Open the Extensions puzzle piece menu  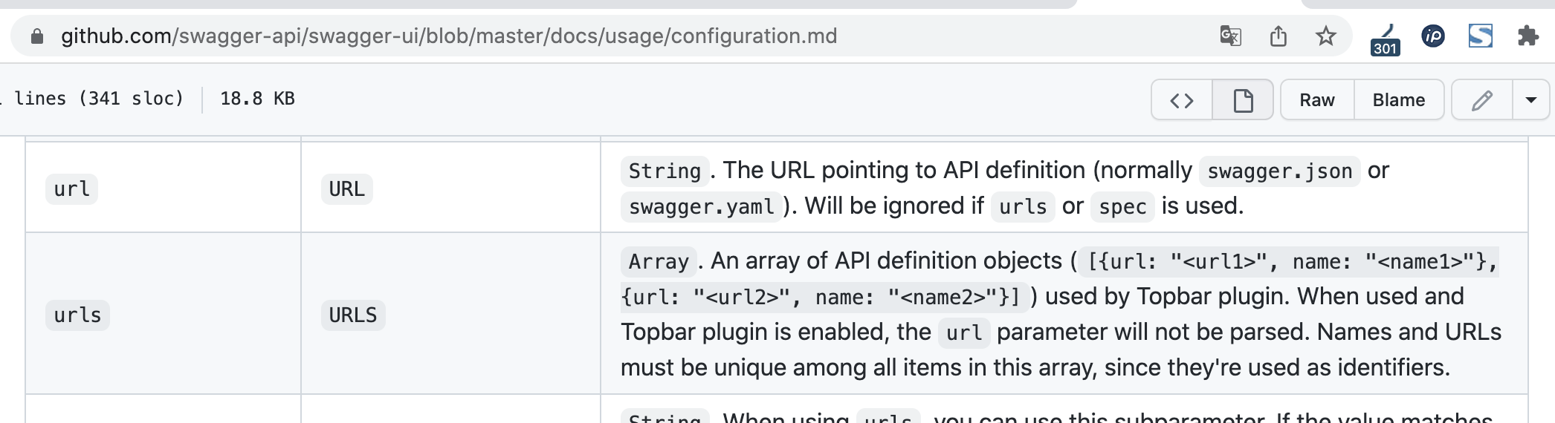coord(1527,36)
